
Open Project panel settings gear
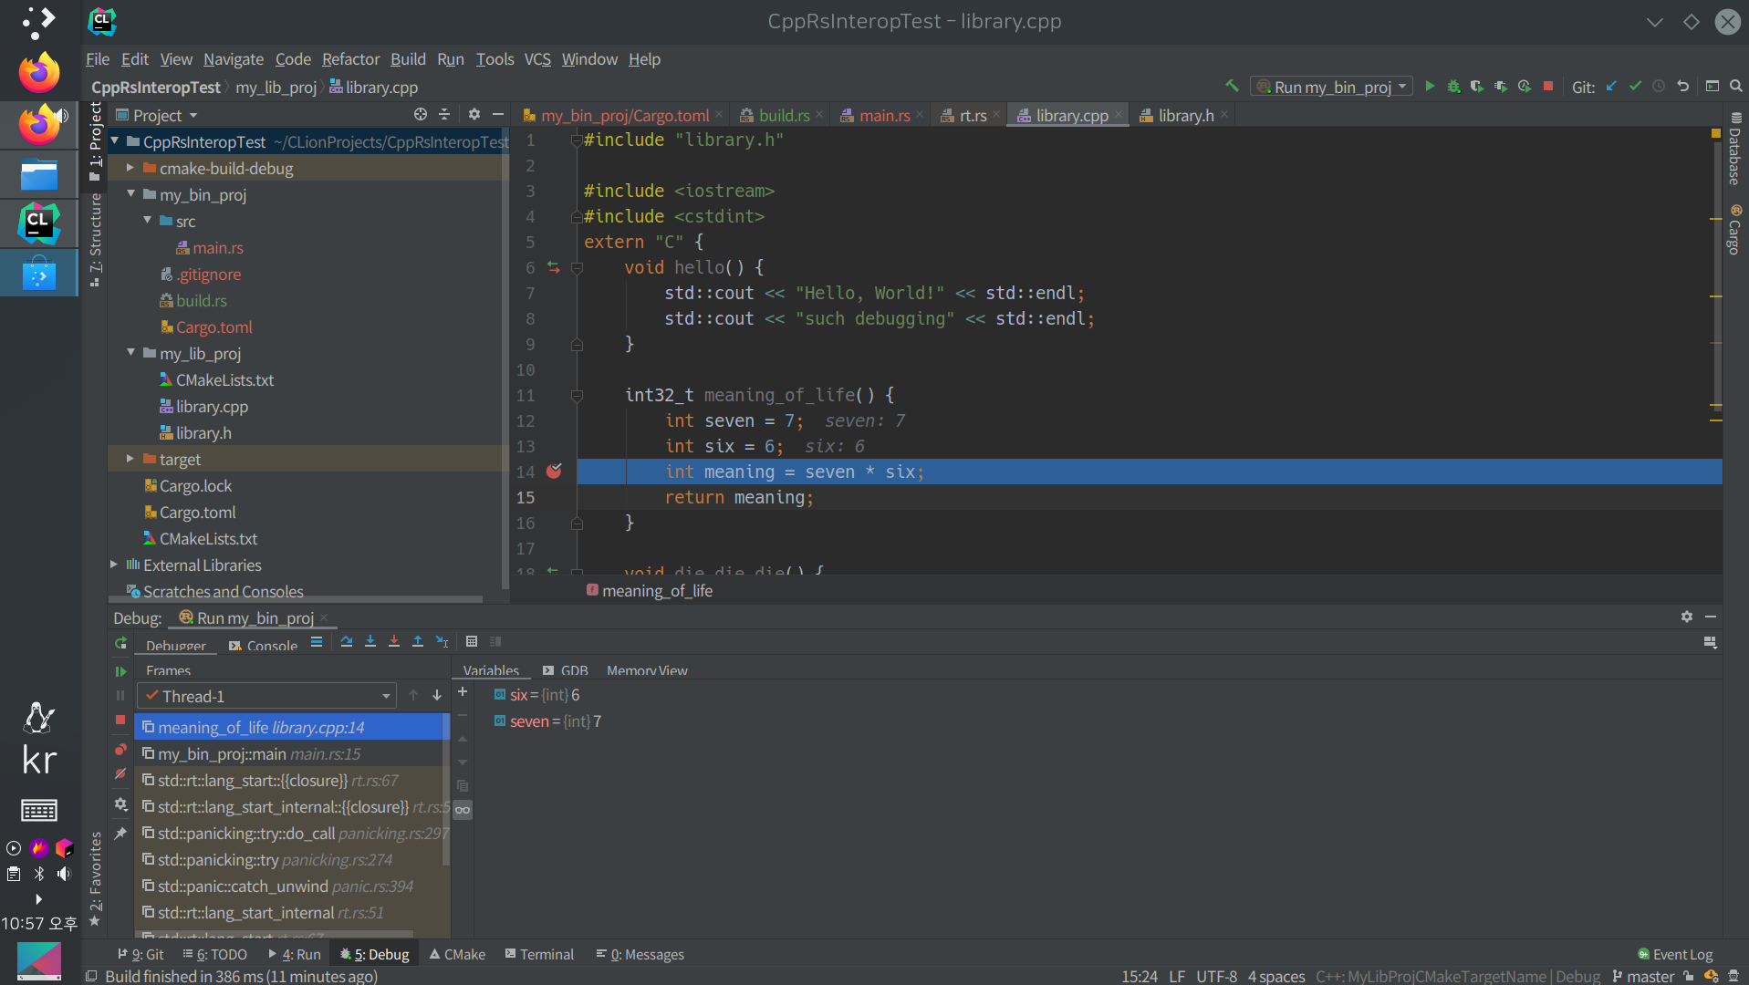474,114
